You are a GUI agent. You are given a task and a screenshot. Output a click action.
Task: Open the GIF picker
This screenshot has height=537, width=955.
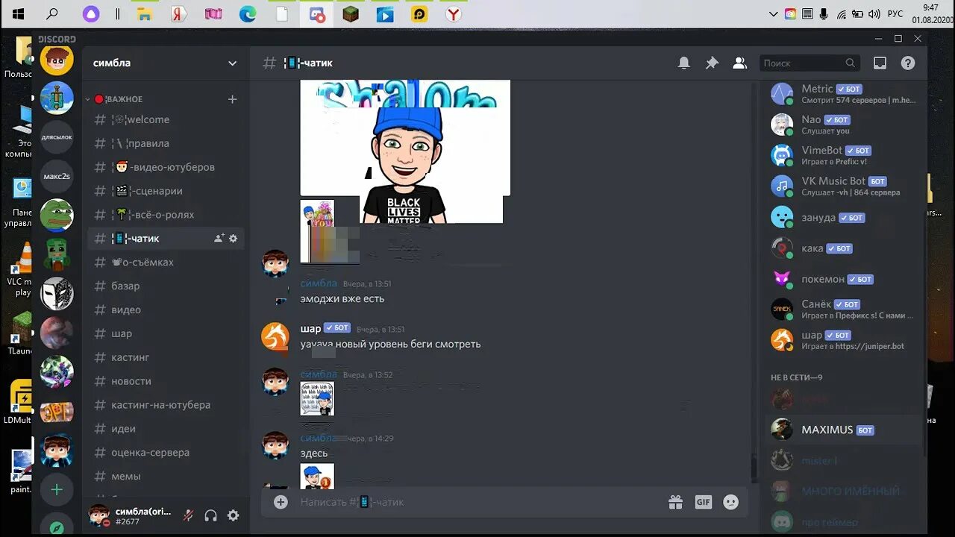point(704,503)
